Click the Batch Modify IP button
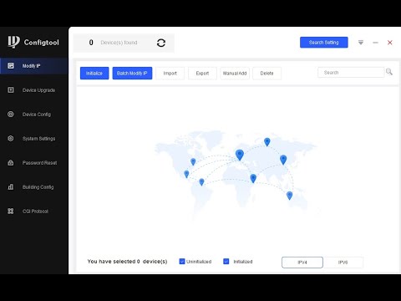 (x=132, y=74)
